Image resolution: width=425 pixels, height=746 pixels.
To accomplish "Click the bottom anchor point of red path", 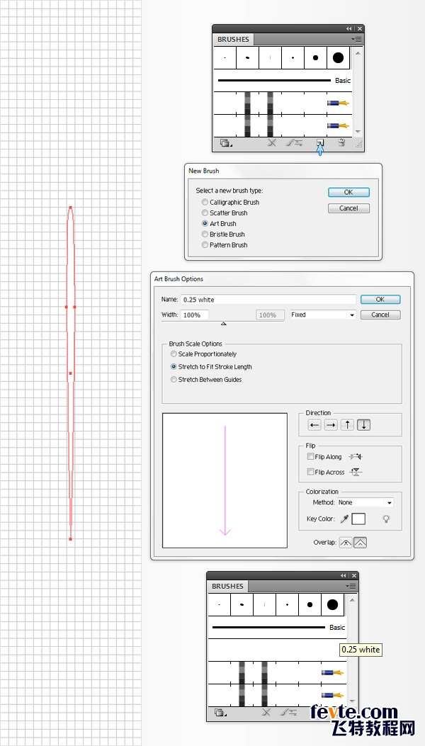I will click(70, 539).
